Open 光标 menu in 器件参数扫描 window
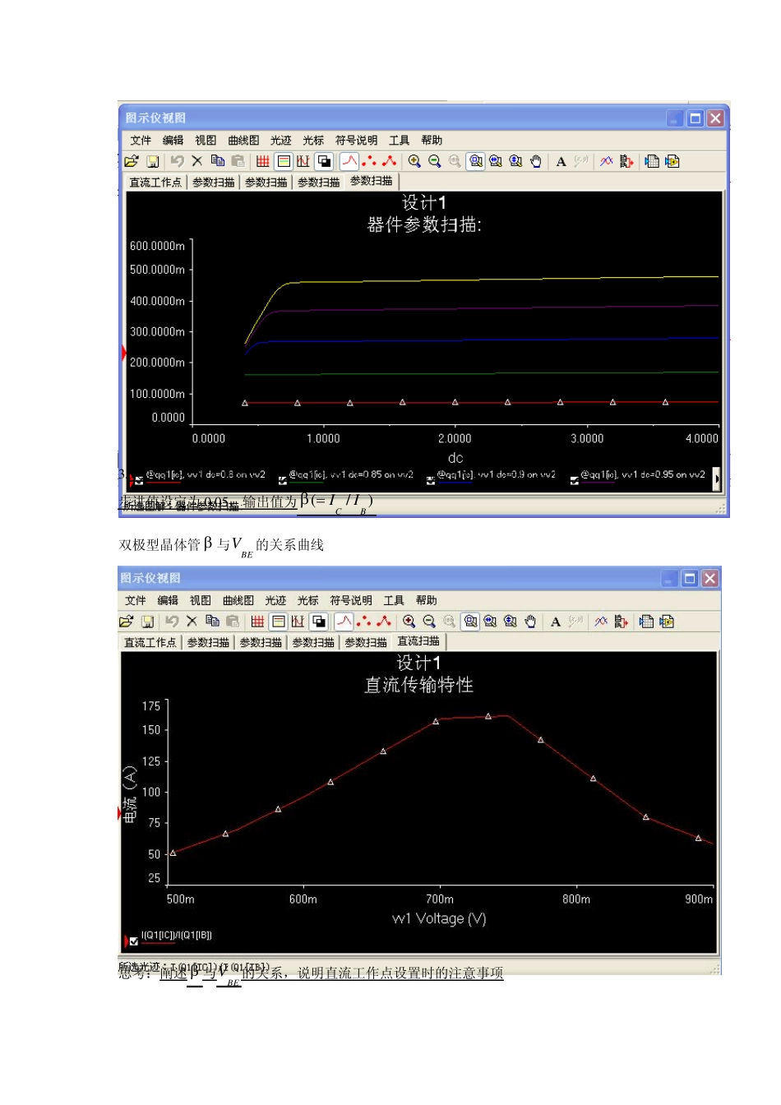The height and width of the screenshot is (1105, 781). coord(313,141)
